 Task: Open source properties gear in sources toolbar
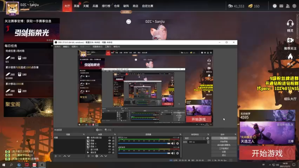97,156
